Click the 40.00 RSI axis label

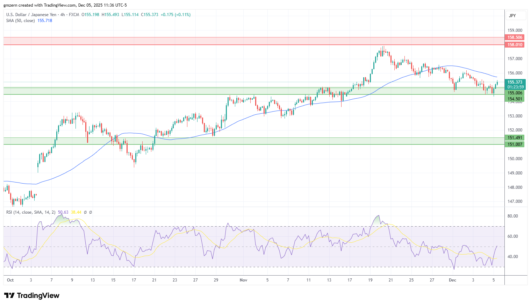(512, 257)
